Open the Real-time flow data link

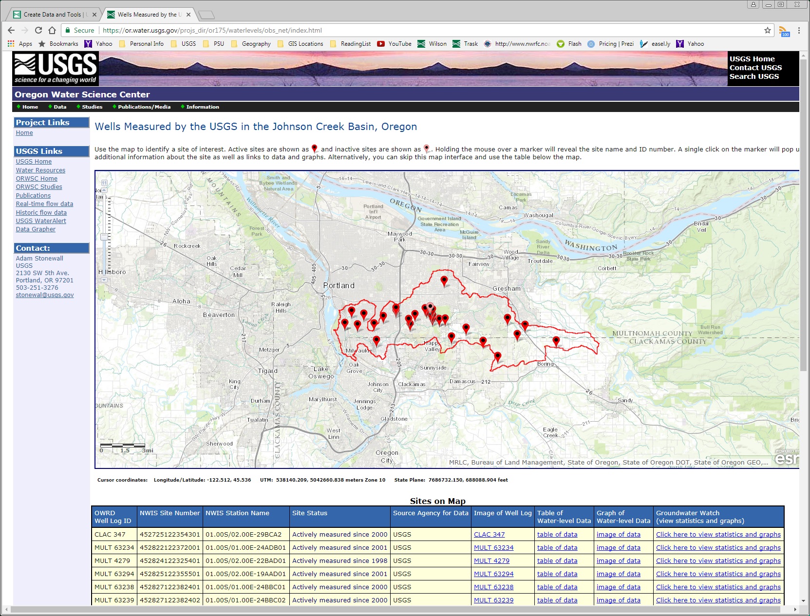(44, 204)
